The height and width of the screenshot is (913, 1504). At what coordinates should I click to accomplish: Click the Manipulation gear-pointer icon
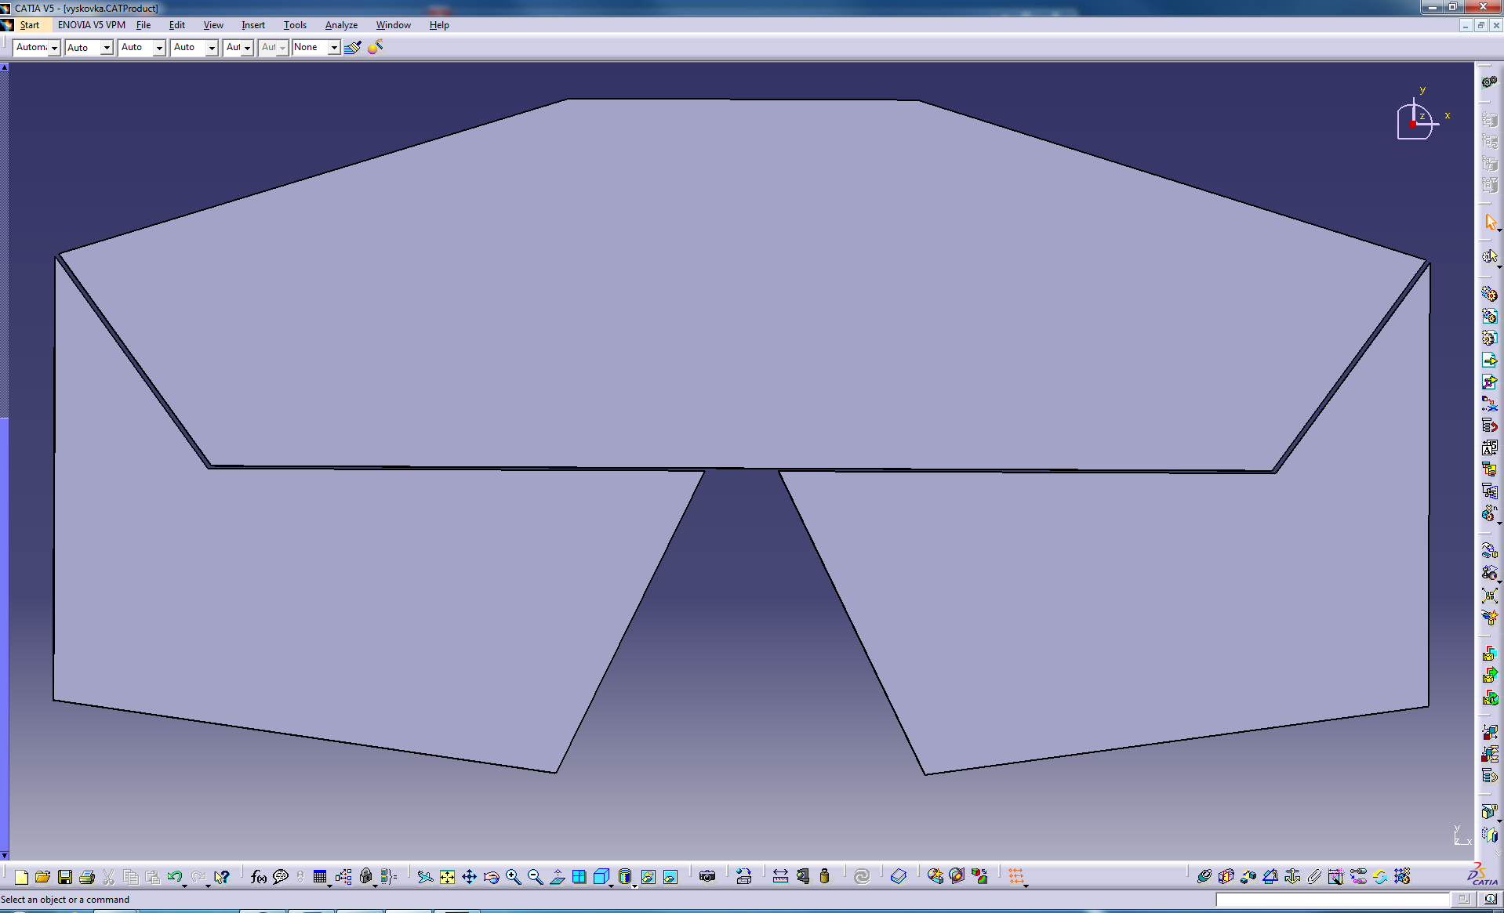[x=1490, y=256]
